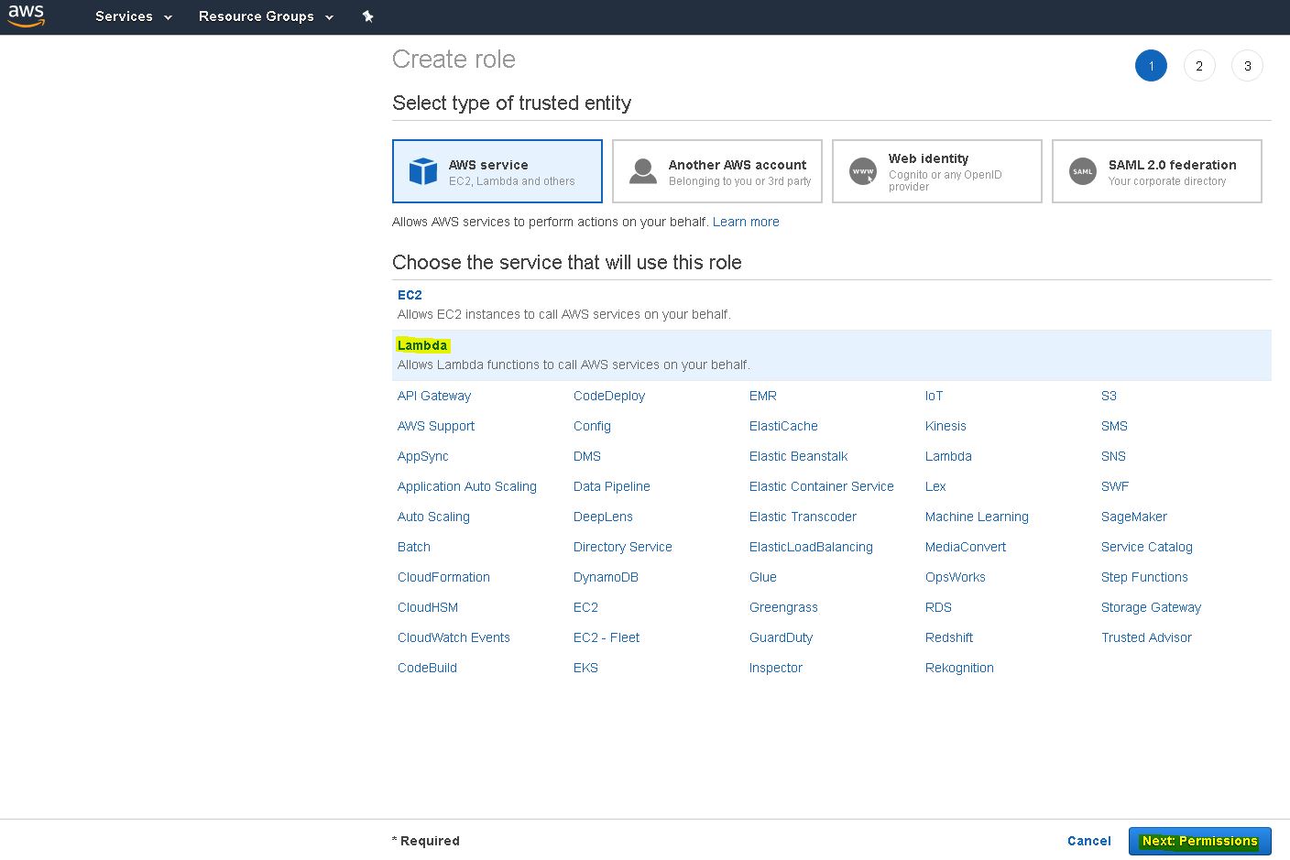
Task: Pick DynamoDB from the service list
Action: click(606, 577)
